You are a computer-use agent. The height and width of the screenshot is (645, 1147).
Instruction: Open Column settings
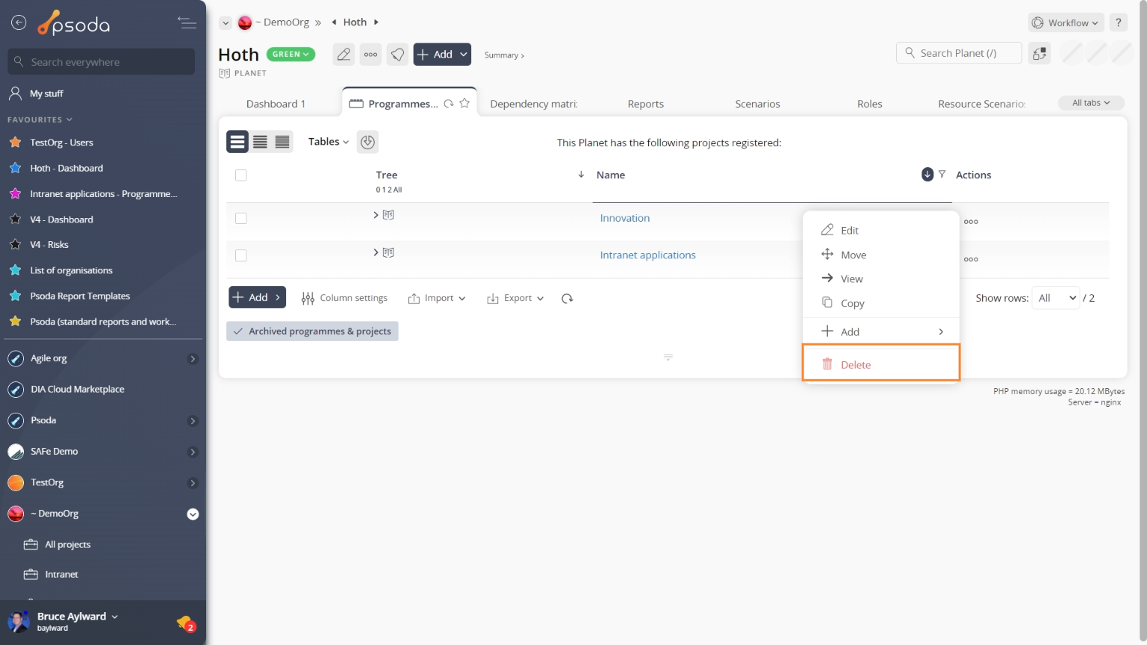344,298
